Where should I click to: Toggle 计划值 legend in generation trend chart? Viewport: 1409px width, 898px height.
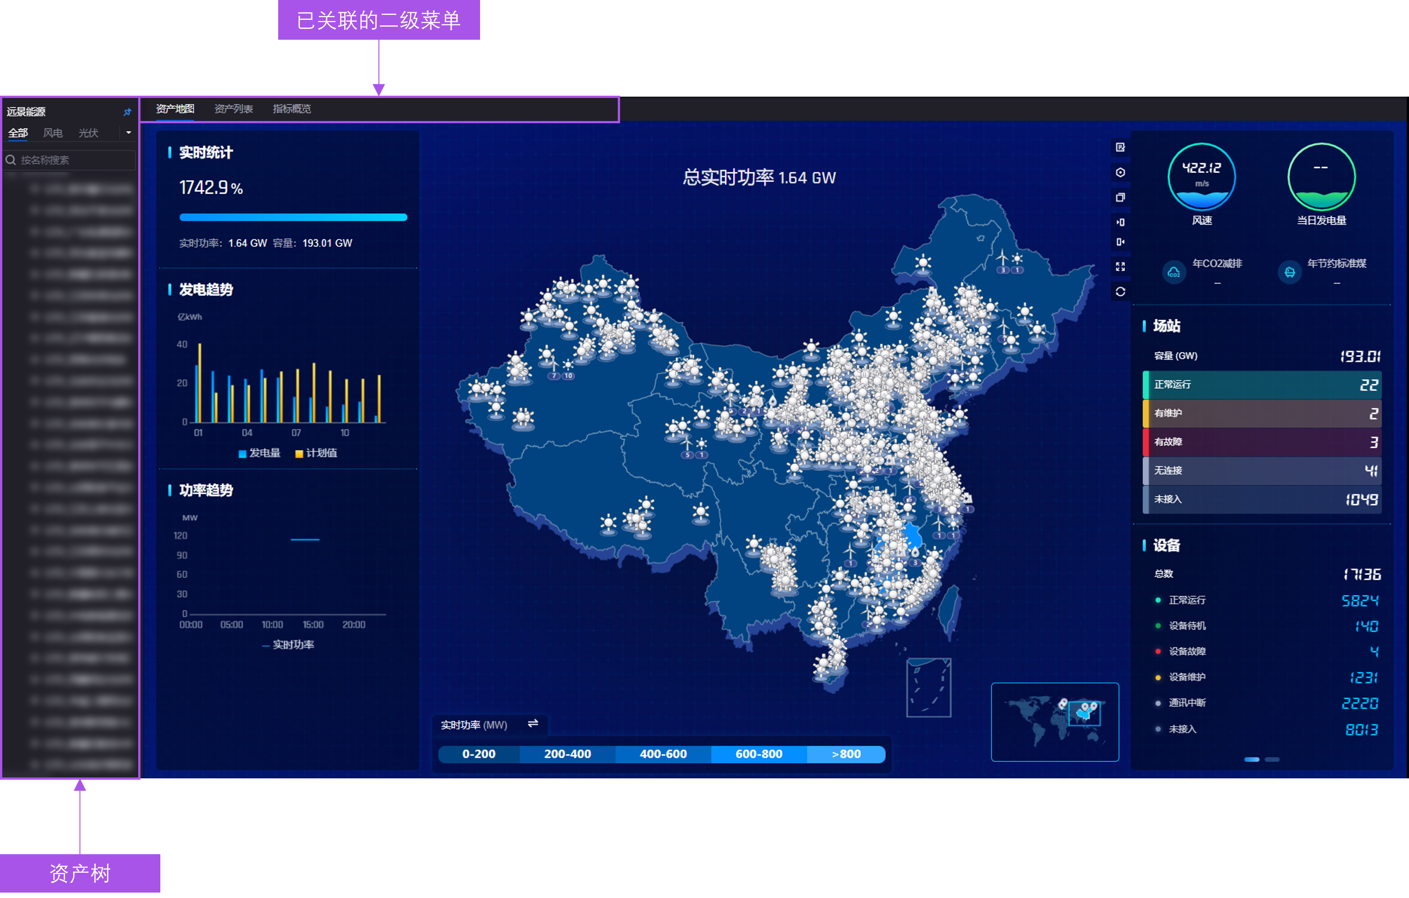coord(316,453)
